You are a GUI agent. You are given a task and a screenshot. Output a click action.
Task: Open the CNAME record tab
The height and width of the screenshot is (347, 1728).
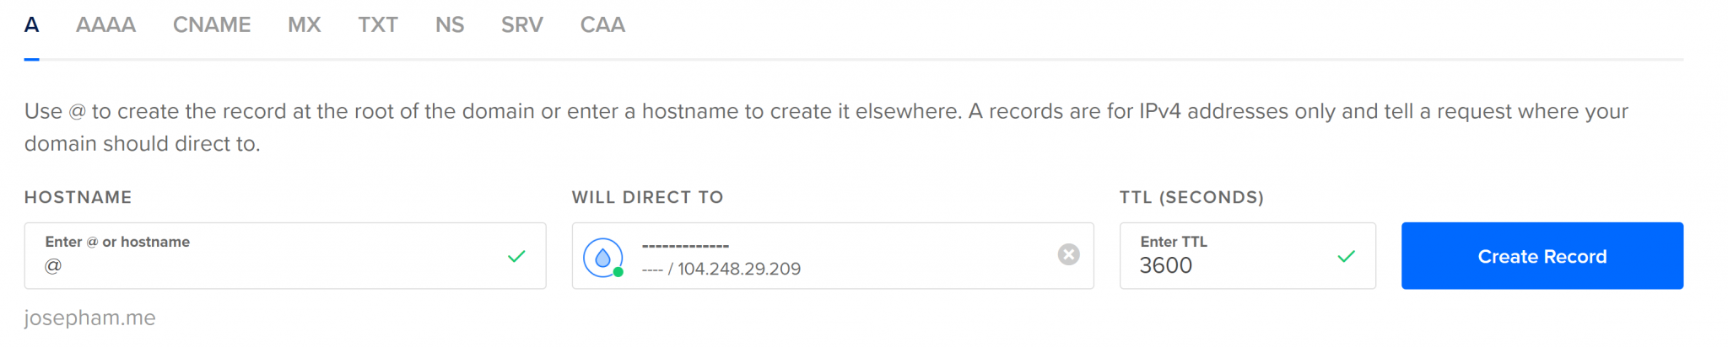212,25
